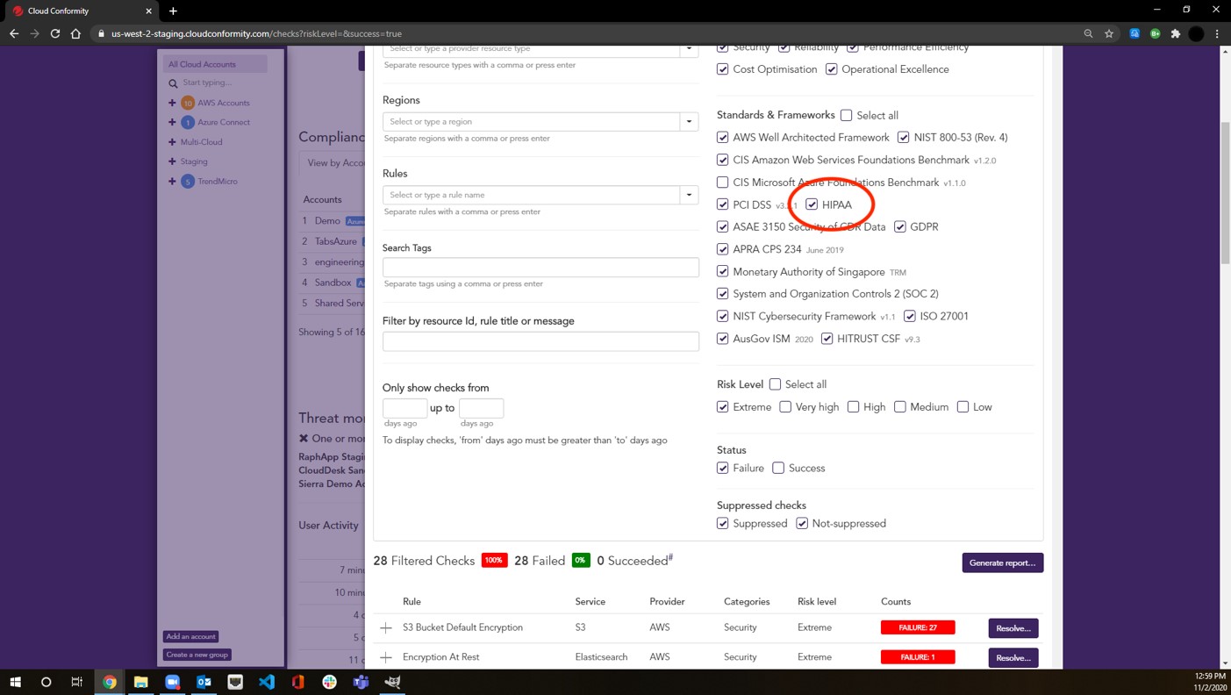Expand the Staging group
The width and height of the screenshot is (1231, 695).
click(x=172, y=161)
